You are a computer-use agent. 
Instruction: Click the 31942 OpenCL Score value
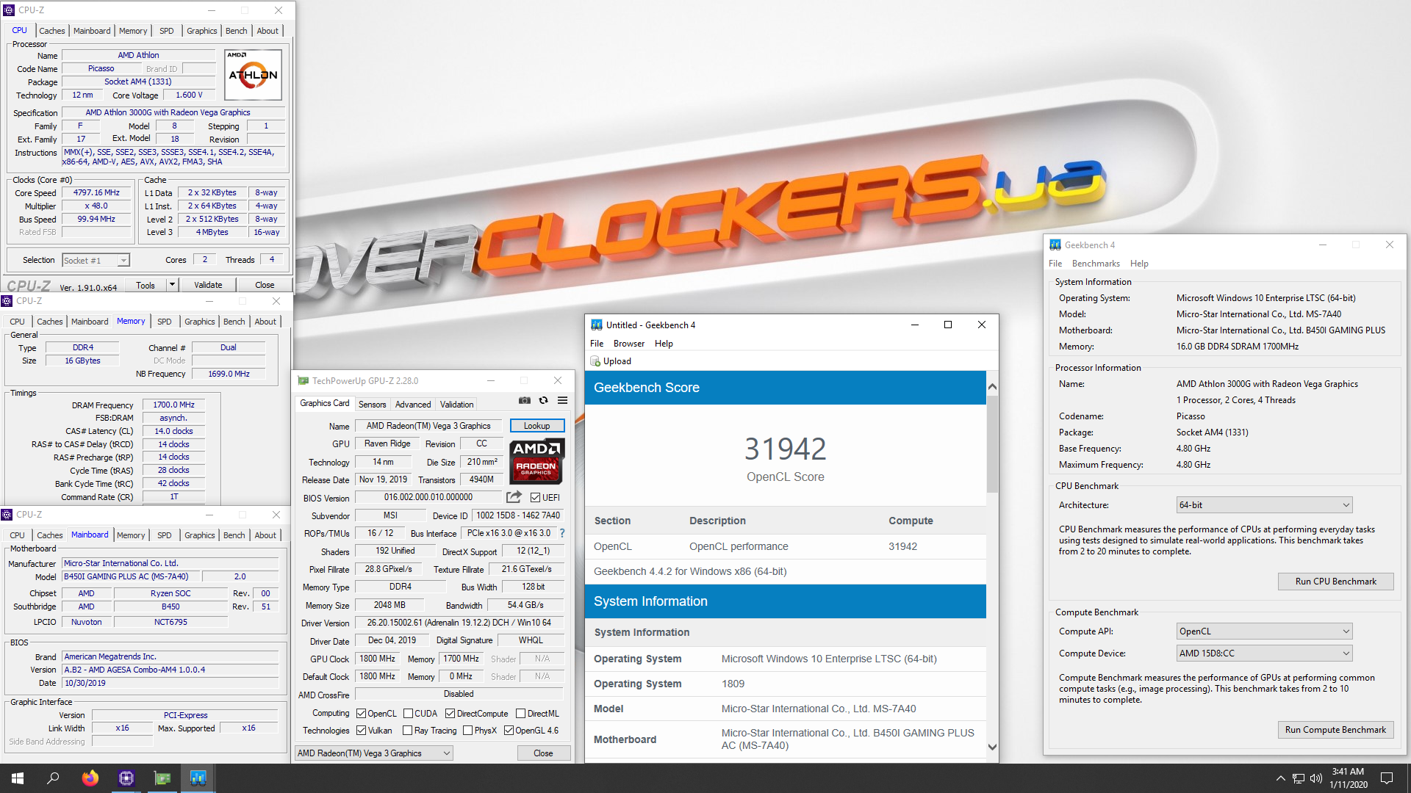pyautogui.click(x=785, y=449)
